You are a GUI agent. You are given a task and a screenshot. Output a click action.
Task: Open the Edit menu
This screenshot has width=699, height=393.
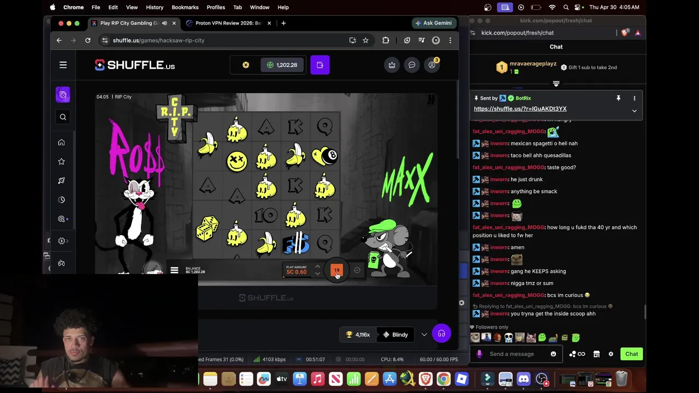(113, 7)
